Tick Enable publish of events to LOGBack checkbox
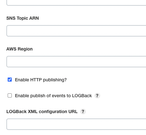Image resolution: width=146 pixels, height=135 pixels. tap(10, 96)
